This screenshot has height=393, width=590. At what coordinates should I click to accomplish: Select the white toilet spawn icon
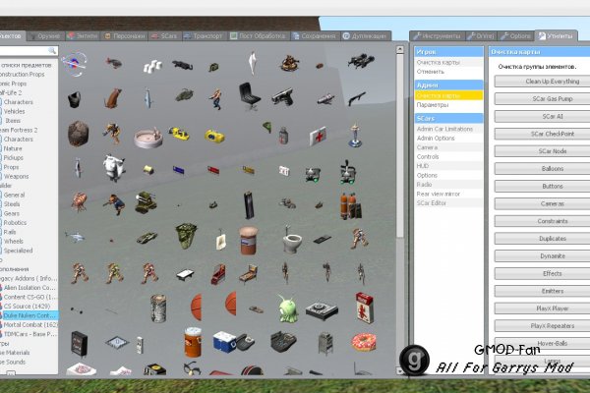292,240
